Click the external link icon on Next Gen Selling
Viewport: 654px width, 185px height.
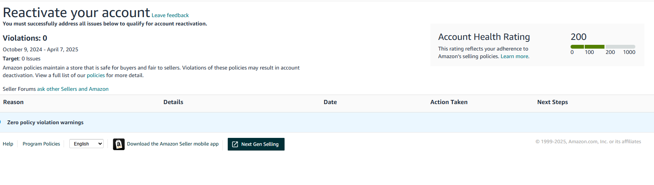pos(235,144)
